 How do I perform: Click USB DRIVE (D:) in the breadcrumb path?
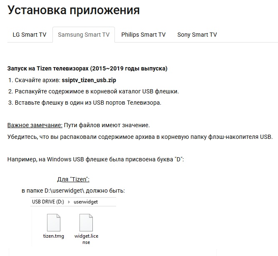click(x=48, y=202)
